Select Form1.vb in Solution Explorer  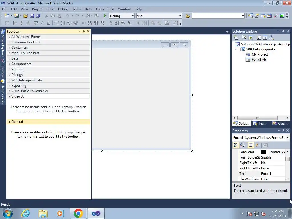pyautogui.click(x=256, y=60)
